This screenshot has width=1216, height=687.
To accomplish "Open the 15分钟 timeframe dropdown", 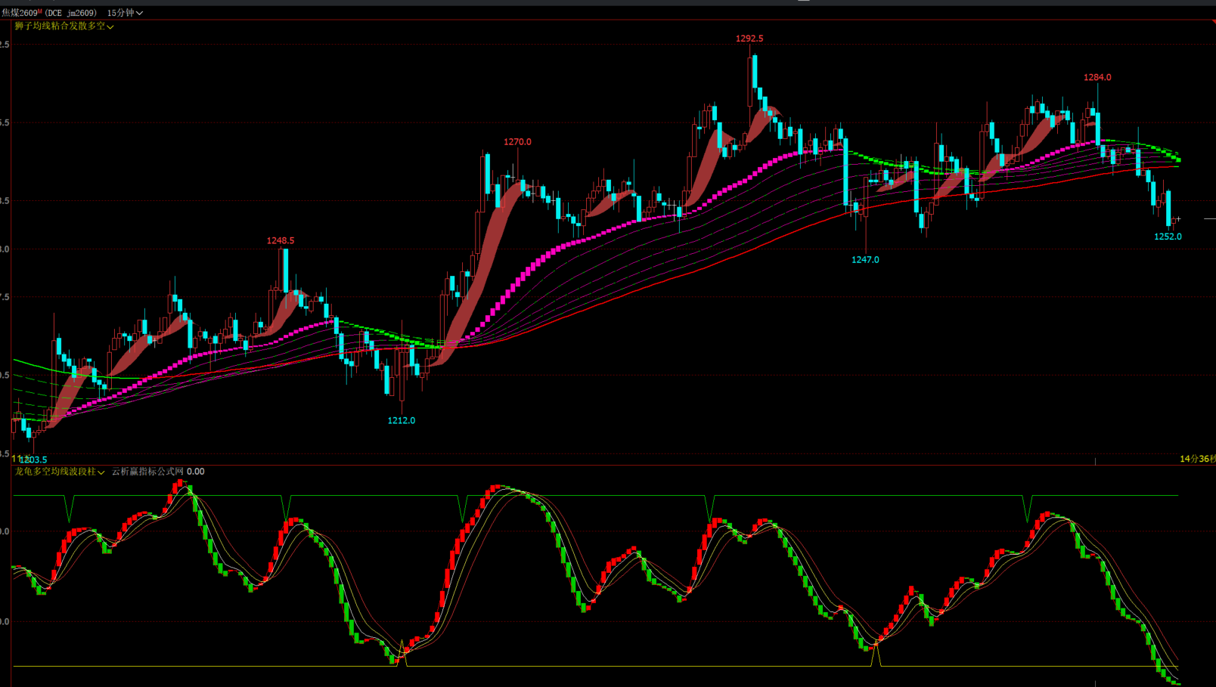I will click(x=125, y=13).
